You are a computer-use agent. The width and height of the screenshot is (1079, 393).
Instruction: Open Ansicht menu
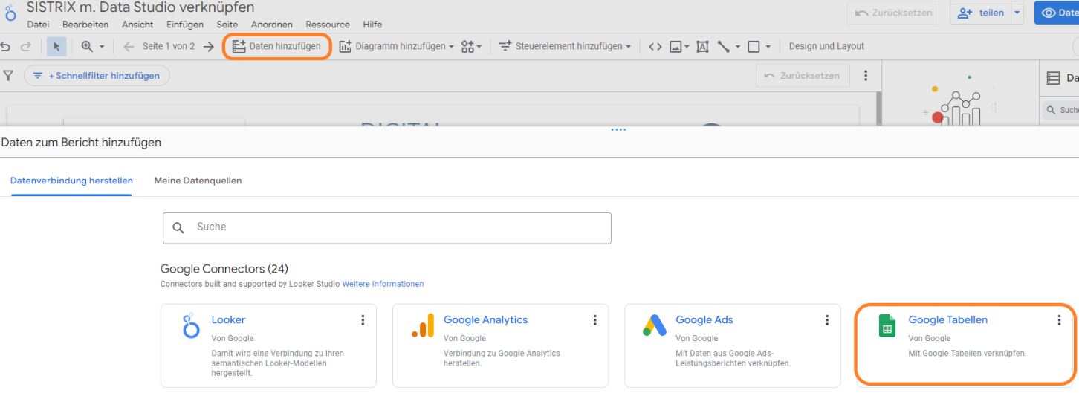pos(137,25)
